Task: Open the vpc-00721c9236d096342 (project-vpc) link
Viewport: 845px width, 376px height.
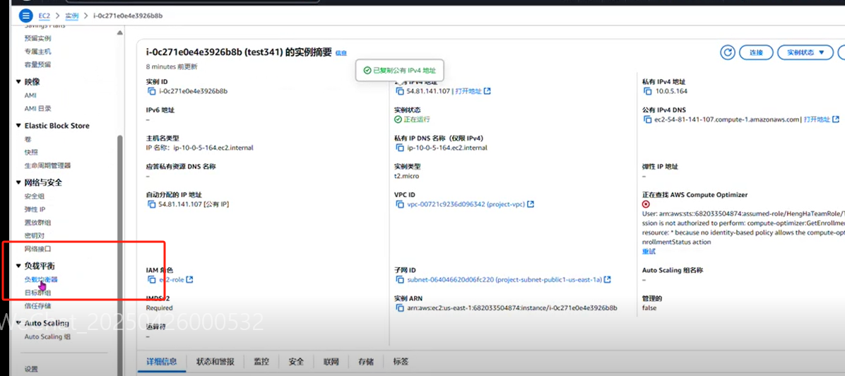Action: 465,204
